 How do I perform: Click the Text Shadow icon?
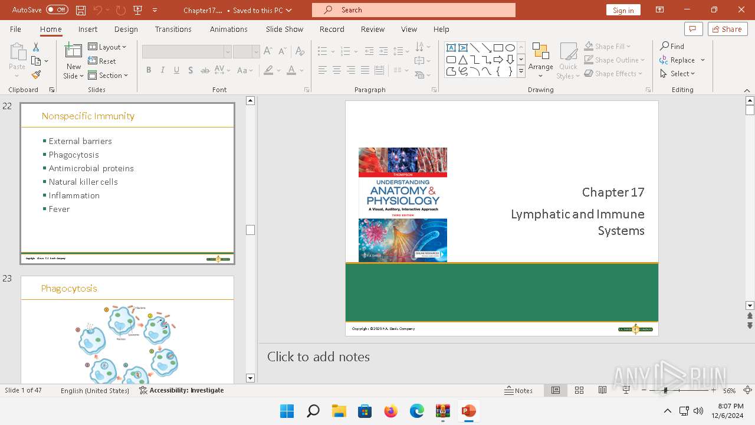pos(191,70)
